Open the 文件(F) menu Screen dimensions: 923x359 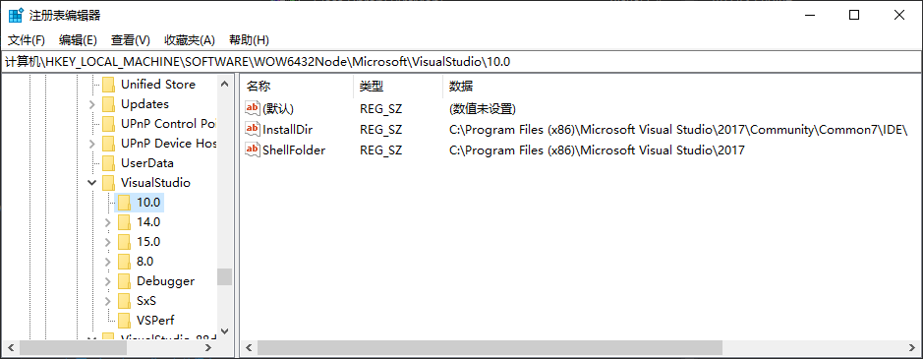27,40
